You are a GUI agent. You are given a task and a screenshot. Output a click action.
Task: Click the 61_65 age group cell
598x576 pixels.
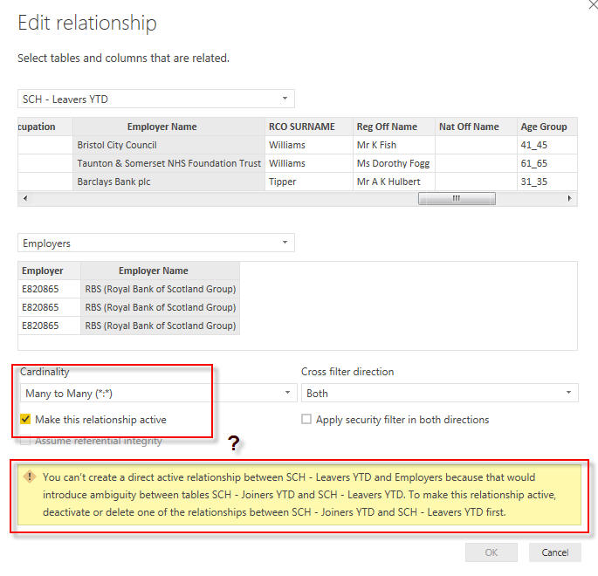click(546, 163)
